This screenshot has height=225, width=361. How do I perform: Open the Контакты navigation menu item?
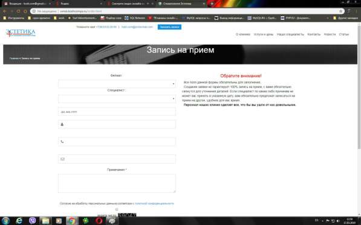(x=314, y=34)
